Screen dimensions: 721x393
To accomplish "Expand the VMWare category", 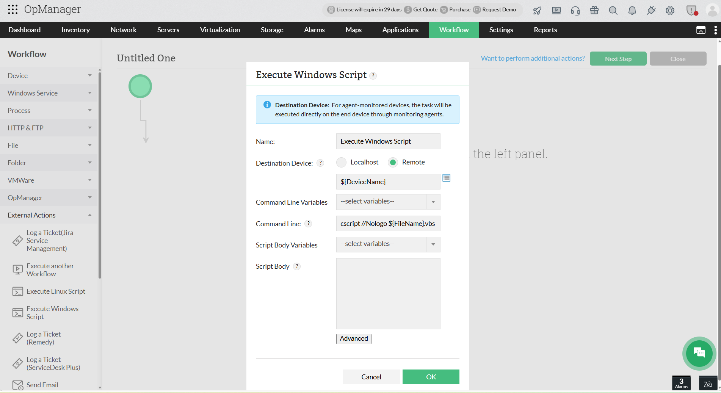I will (49, 180).
